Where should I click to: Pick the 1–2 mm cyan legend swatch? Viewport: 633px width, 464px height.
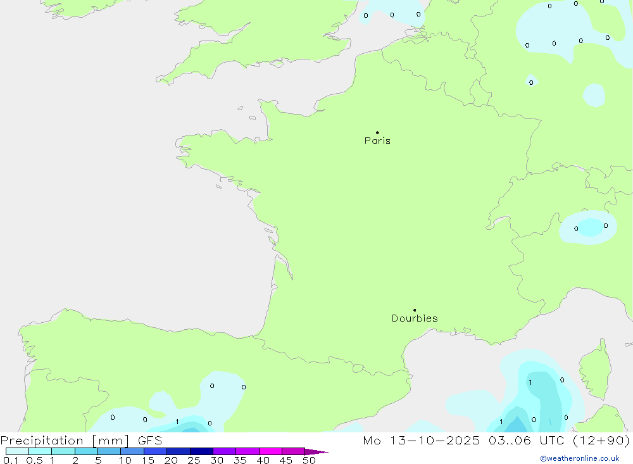[x=63, y=451]
